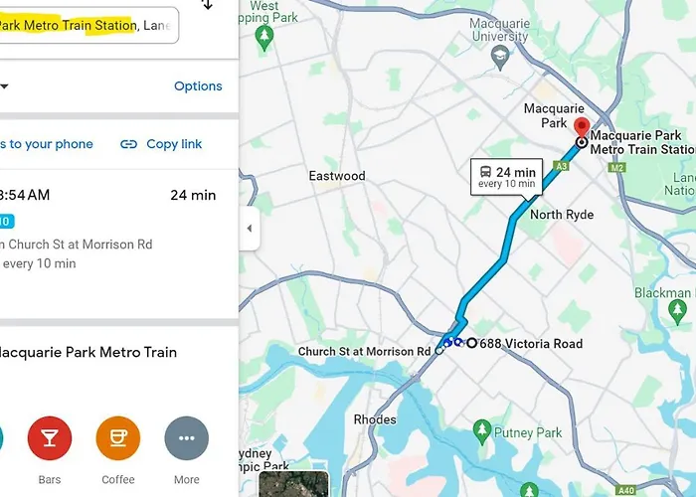Send directions to your phone
Viewport: 696px width, 497px height.
point(47,144)
